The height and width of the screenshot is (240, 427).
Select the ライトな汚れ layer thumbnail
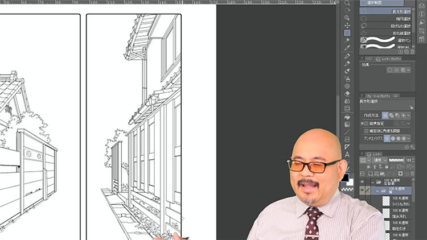pos(386,201)
